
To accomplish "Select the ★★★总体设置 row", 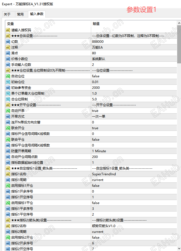I will (91, 36).
